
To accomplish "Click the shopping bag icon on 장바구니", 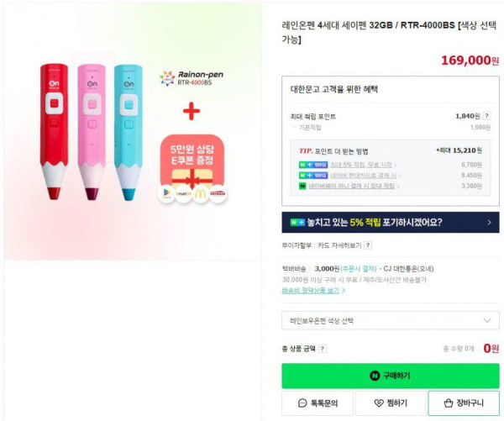I will (449, 403).
